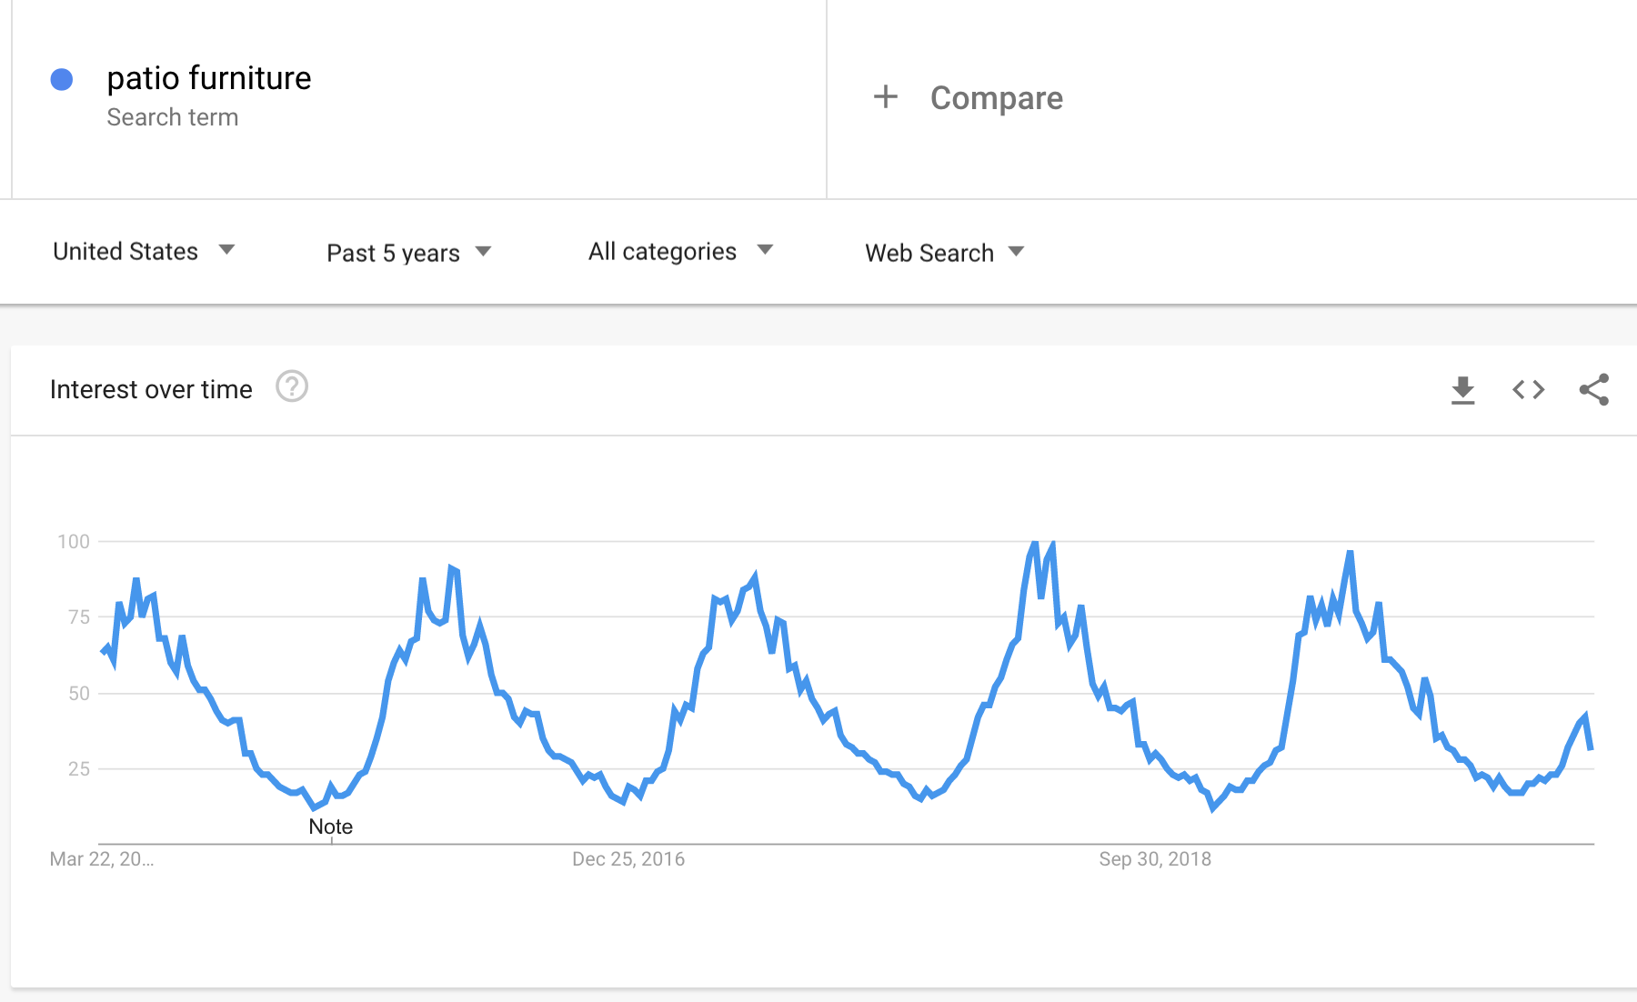Expand the Past 5 years time selector

[x=408, y=252]
